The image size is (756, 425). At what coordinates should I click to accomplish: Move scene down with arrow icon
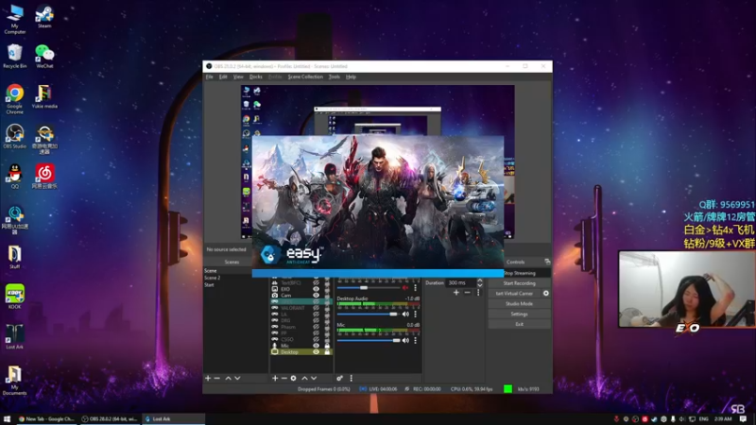237,379
